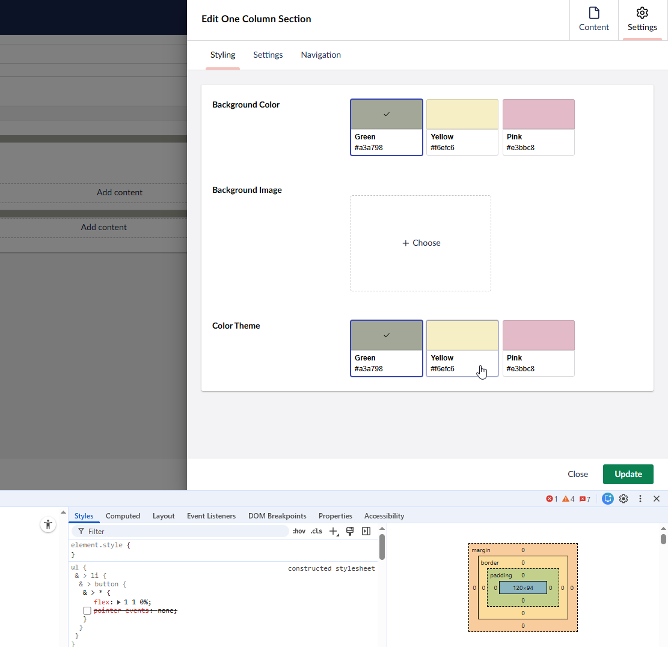Click the Close button in the editor footer
668x647 pixels.
pos(577,474)
